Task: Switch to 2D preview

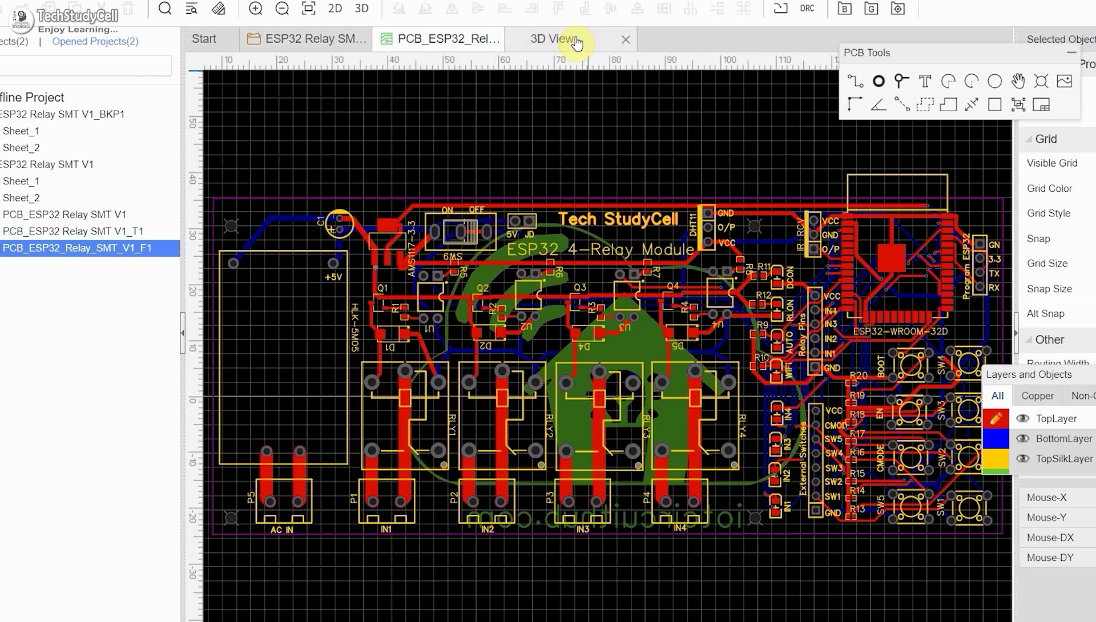Action: [335, 9]
